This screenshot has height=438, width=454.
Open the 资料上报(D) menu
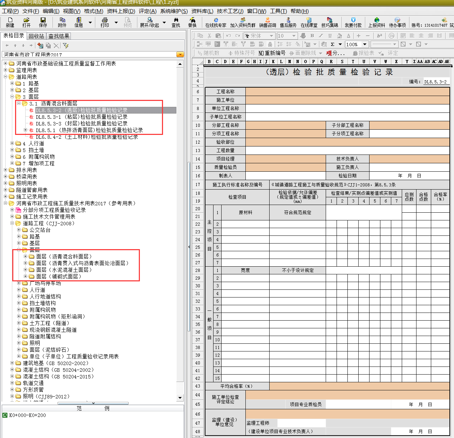coord(121,11)
